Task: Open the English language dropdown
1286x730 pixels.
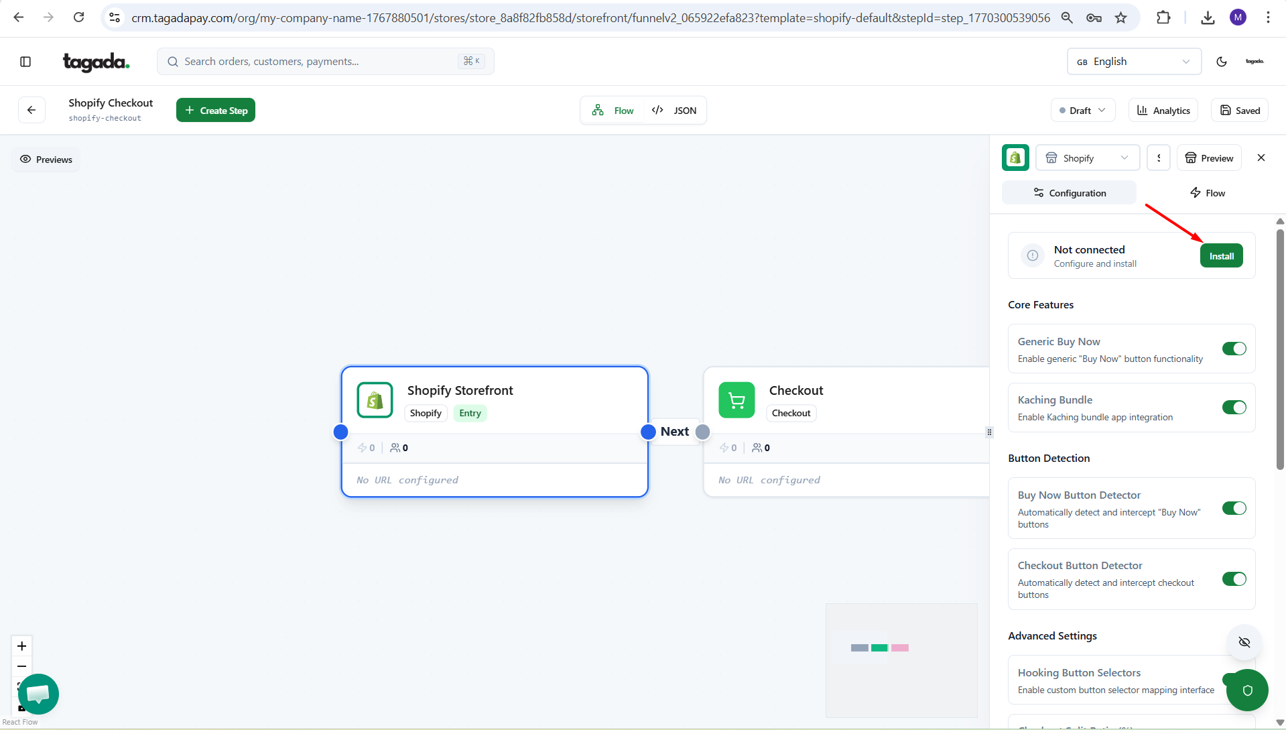Action: coord(1133,62)
